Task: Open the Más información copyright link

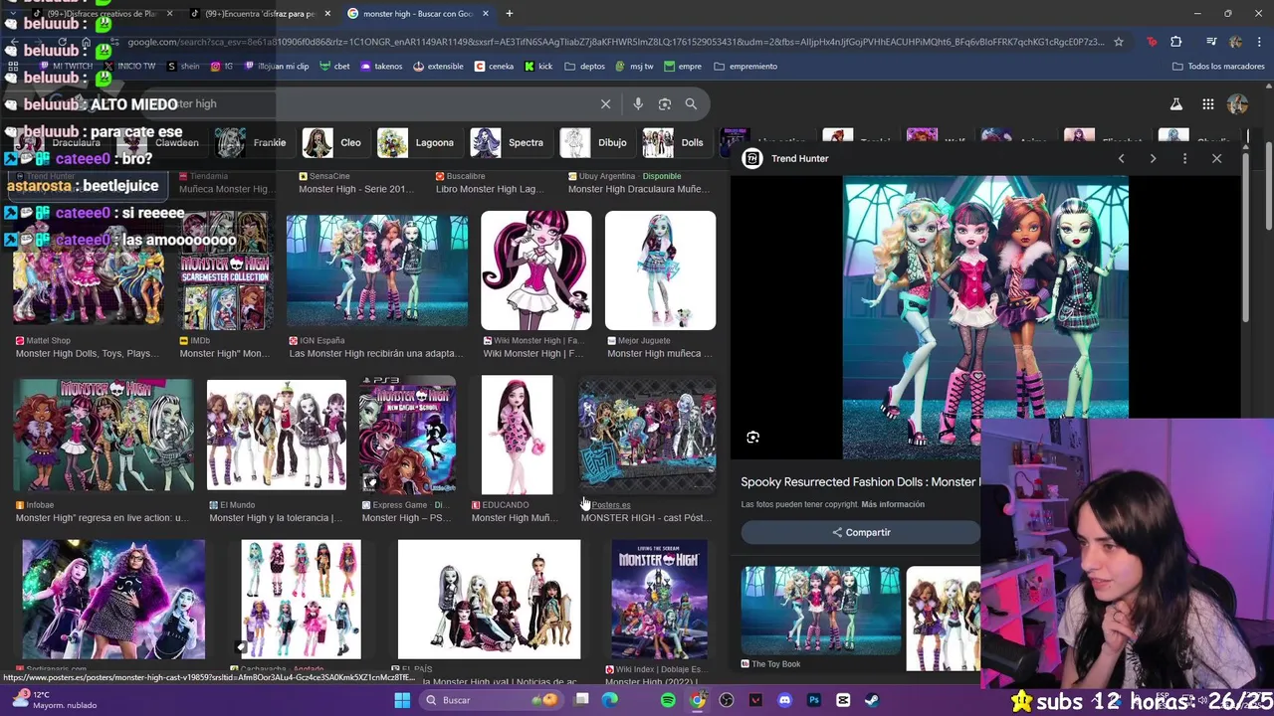Action: point(893,504)
